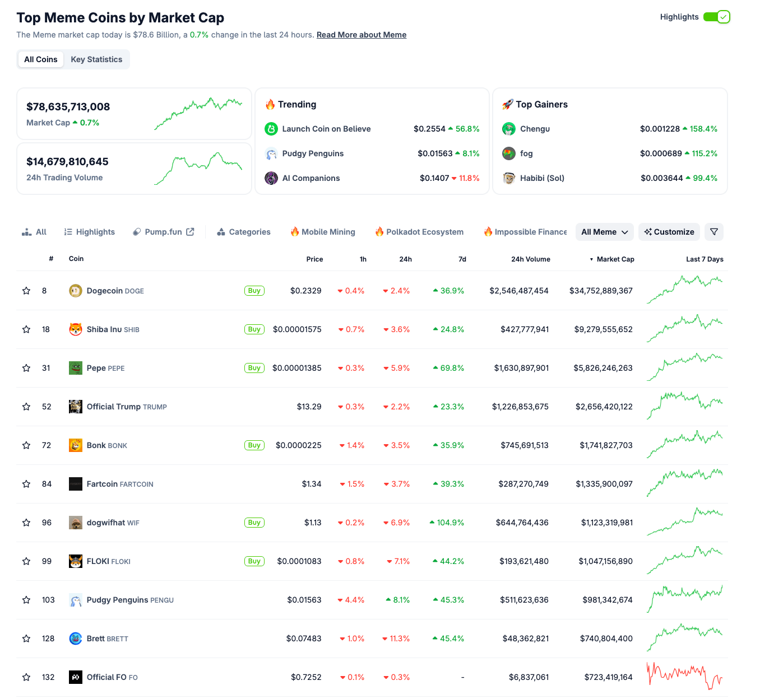Click the Polkadot Ecosystem flame icon
The image size is (760, 699).
click(380, 231)
